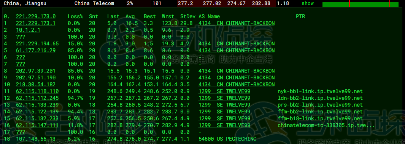The height and width of the screenshot is (144, 405).
Task: Click IP 62.115.147.111 at hop 16
Action: [37, 125]
